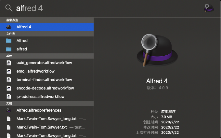Click the size value '7.9 MB'
This screenshot has height=138, width=221.
(167, 117)
